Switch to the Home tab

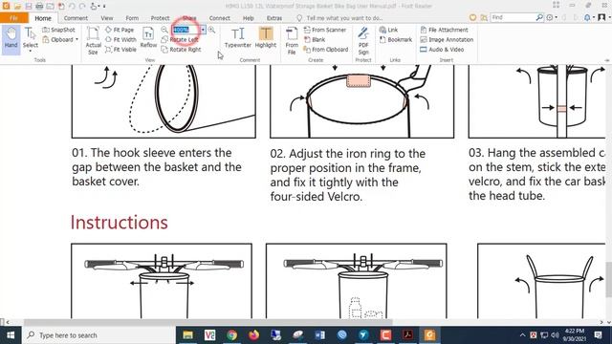coord(43,18)
